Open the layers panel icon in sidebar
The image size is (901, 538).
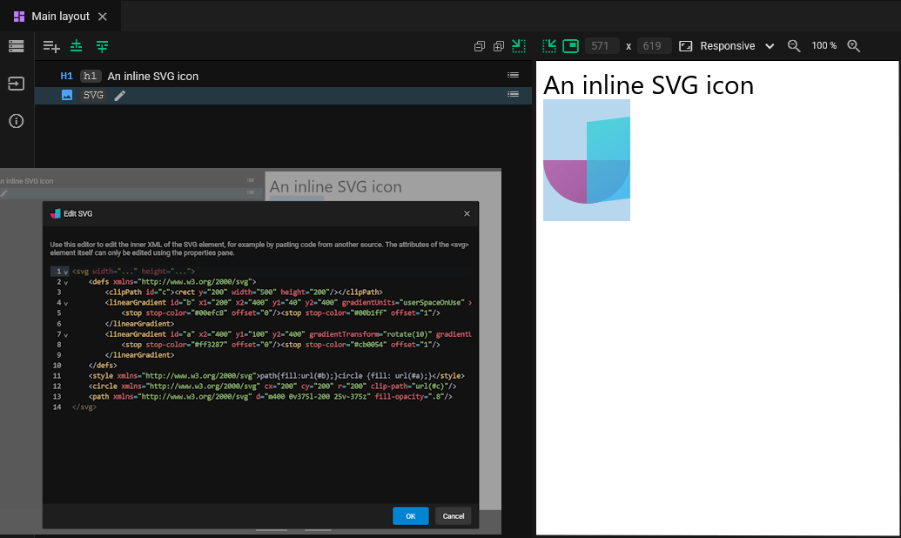[16, 46]
